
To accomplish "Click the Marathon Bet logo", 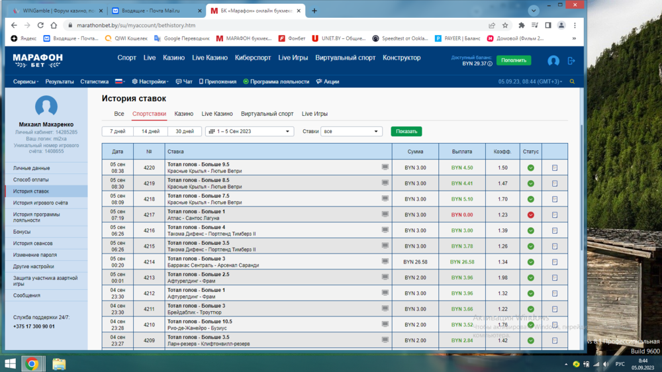I will pyautogui.click(x=38, y=60).
